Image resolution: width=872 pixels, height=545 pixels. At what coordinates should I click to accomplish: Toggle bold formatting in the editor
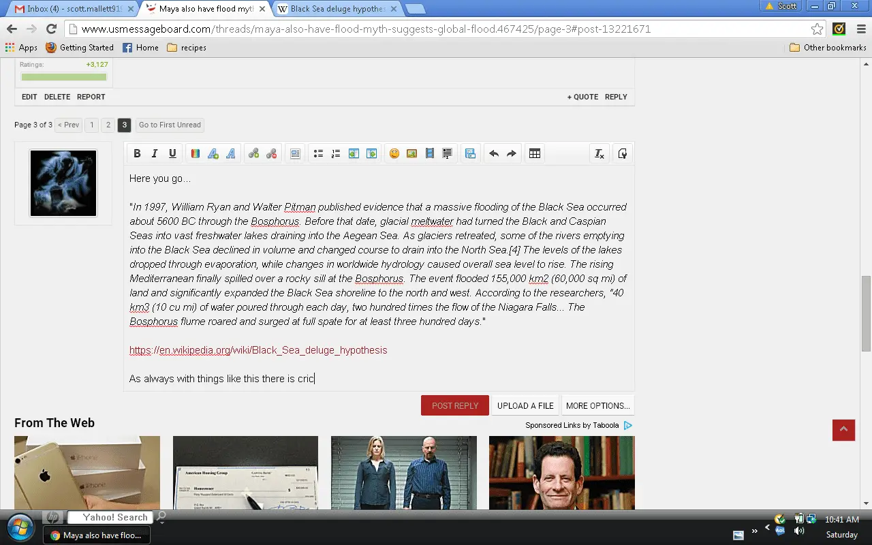point(137,154)
